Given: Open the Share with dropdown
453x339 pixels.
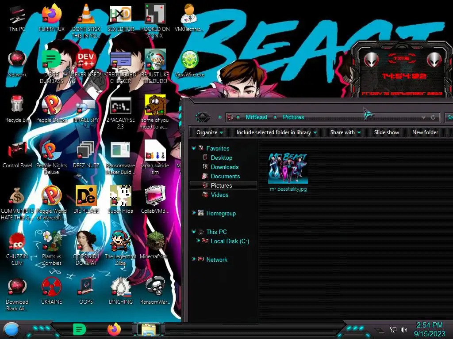Looking at the screenshot, I should pyautogui.click(x=346, y=132).
